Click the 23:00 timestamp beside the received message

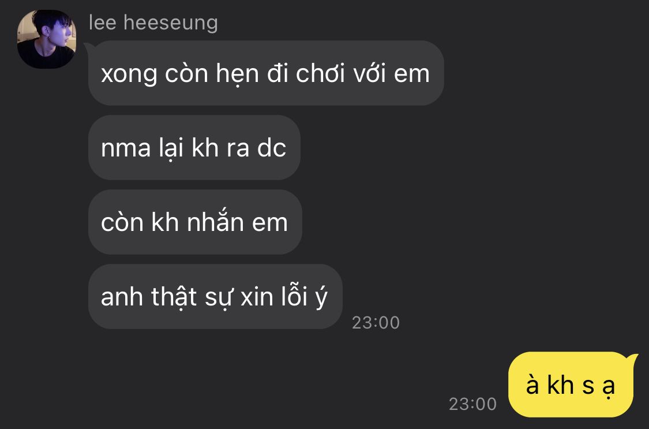[376, 323]
